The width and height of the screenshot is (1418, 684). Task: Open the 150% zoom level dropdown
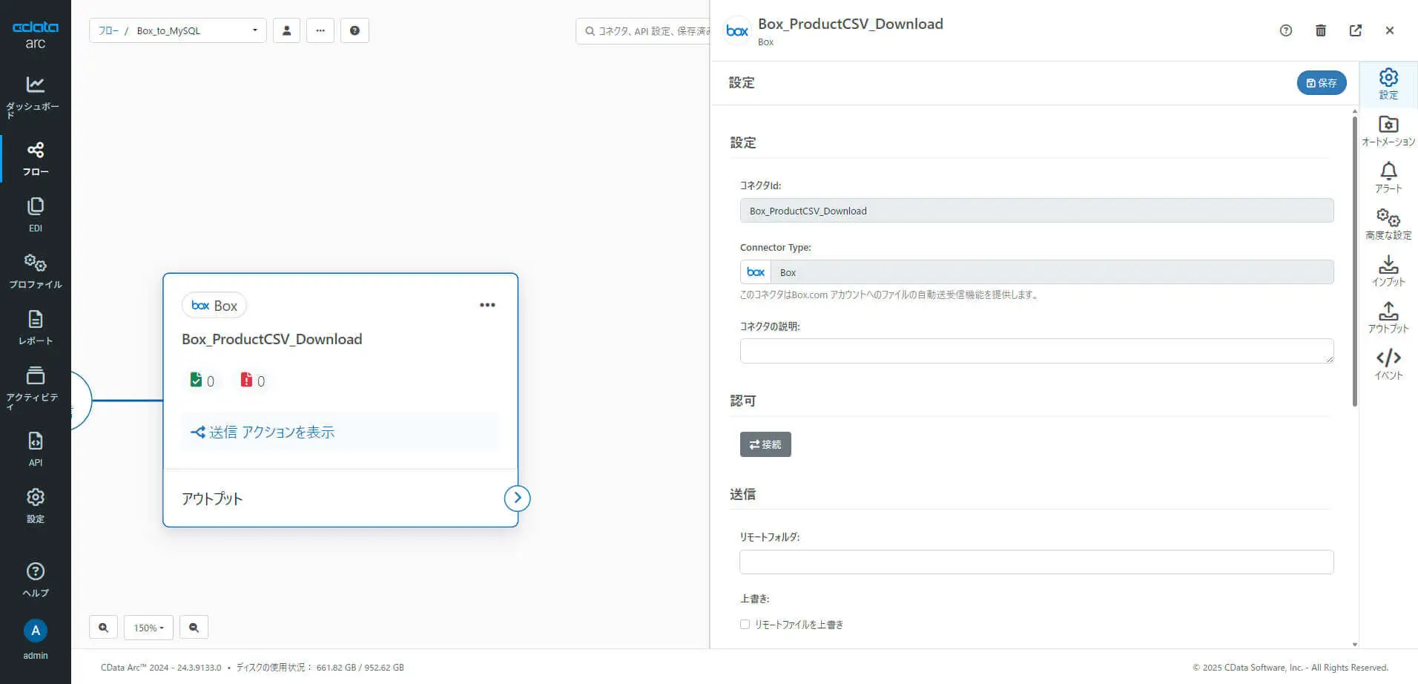[x=148, y=628]
